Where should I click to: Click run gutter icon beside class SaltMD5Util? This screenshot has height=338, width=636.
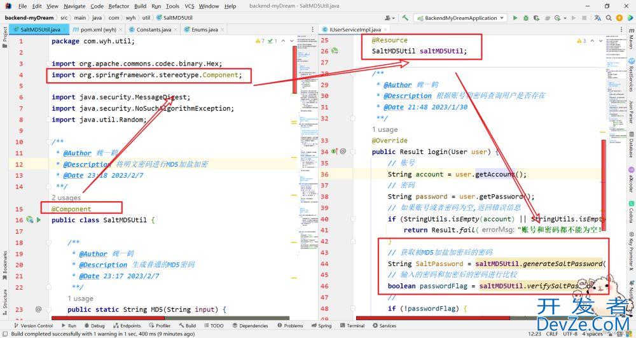(x=39, y=220)
